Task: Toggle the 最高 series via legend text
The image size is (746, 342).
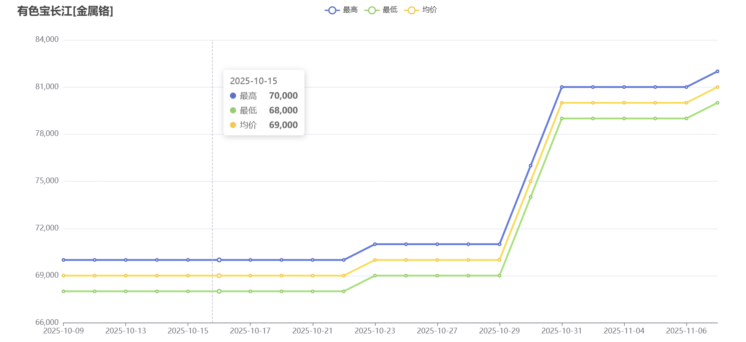Action: (x=350, y=10)
